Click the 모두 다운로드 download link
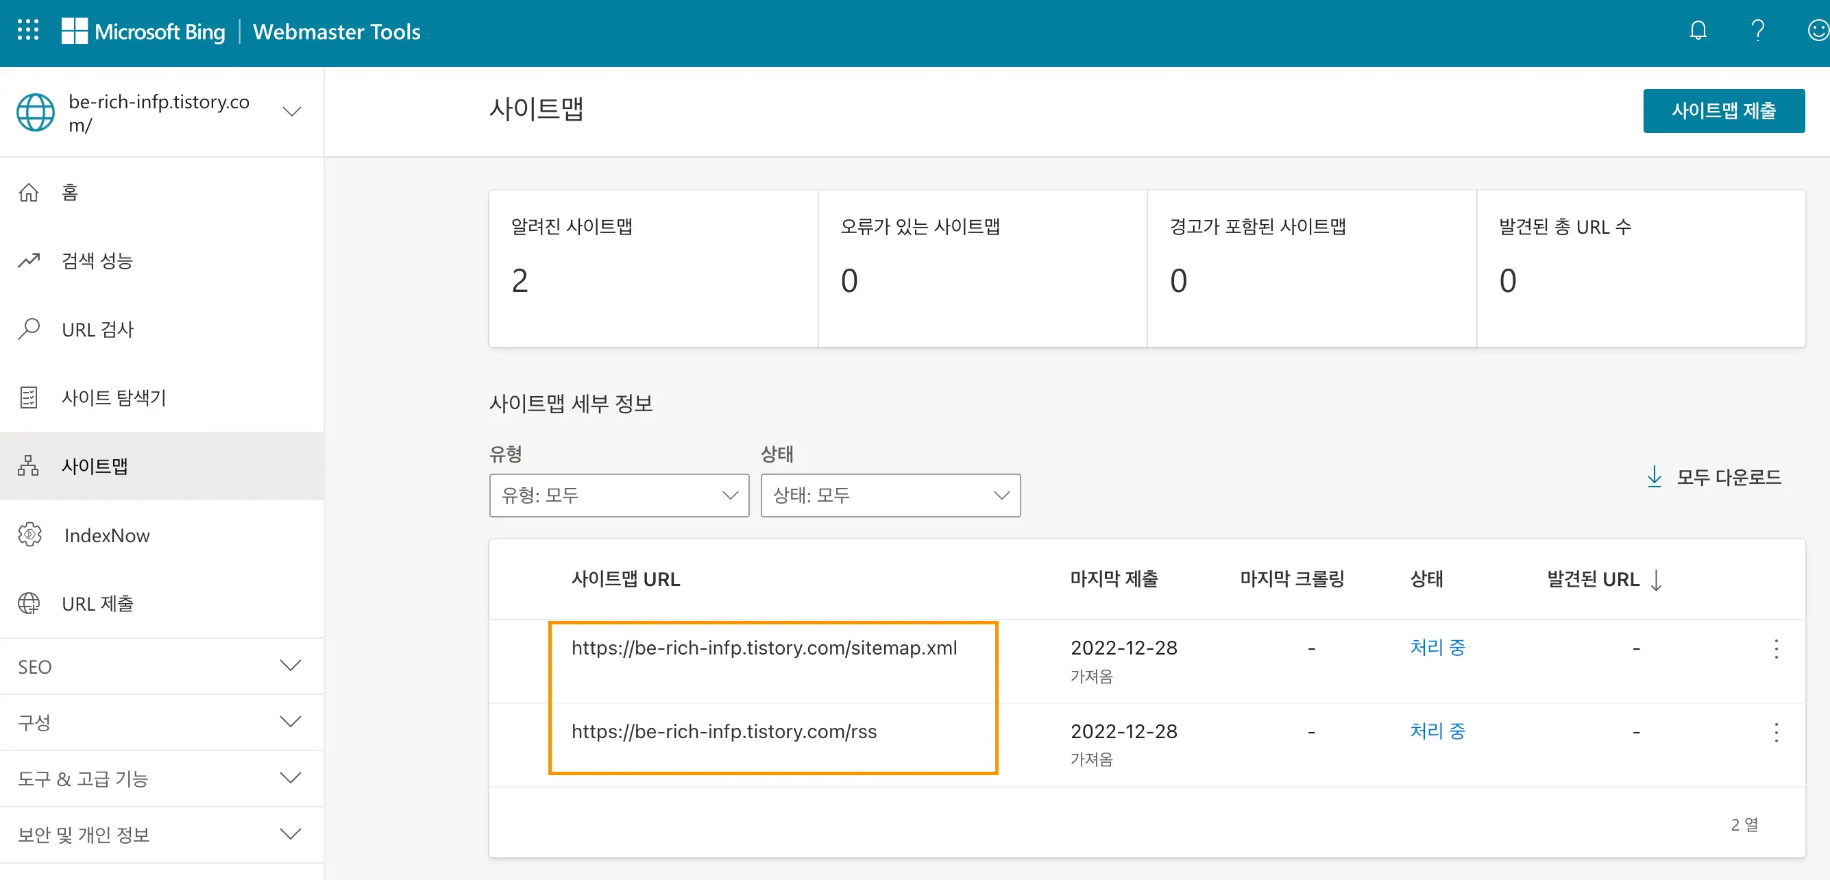 tap(1713, 476)
